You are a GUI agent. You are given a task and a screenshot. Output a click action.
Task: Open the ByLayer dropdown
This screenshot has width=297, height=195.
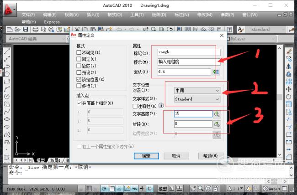251,39
